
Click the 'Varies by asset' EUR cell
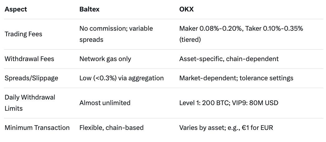pyautogui.click(x=226, y=128)
